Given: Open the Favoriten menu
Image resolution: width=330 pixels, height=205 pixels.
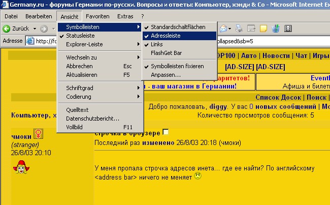Looking at the screenshot, I should click(97, 16).
